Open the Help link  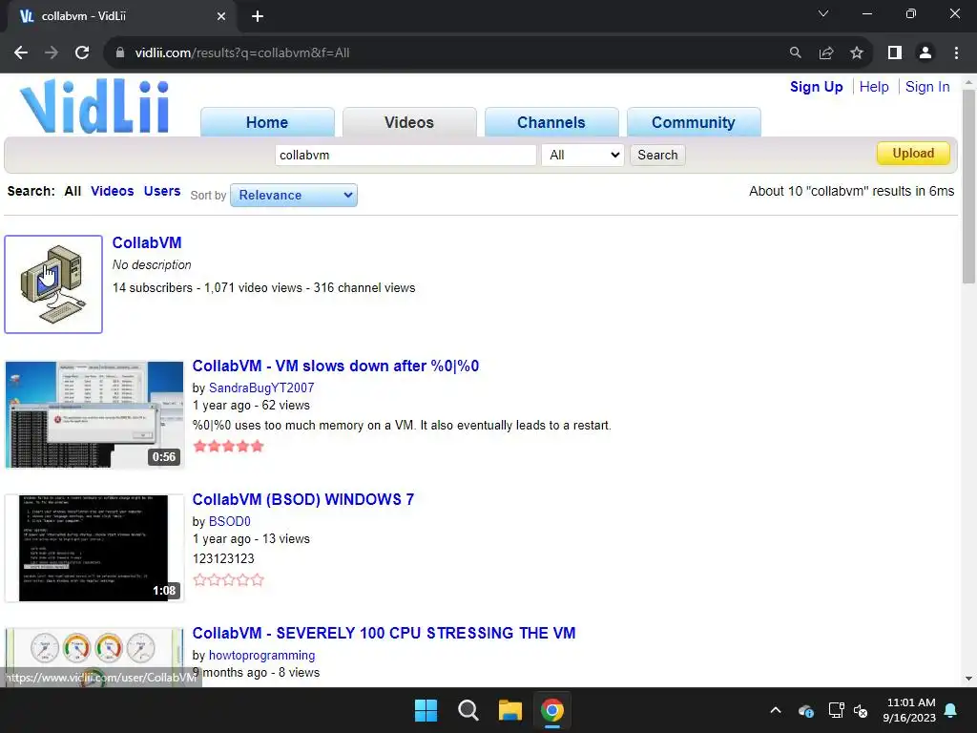click(x=874, y=87)
